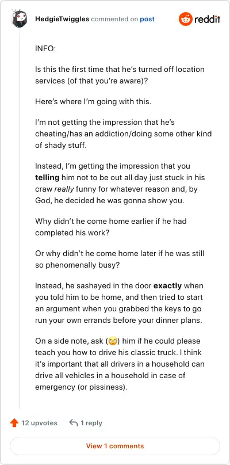The image size is (230, 465).
Task: Click the "commented on" header text
Action: [x=114, y=19]
